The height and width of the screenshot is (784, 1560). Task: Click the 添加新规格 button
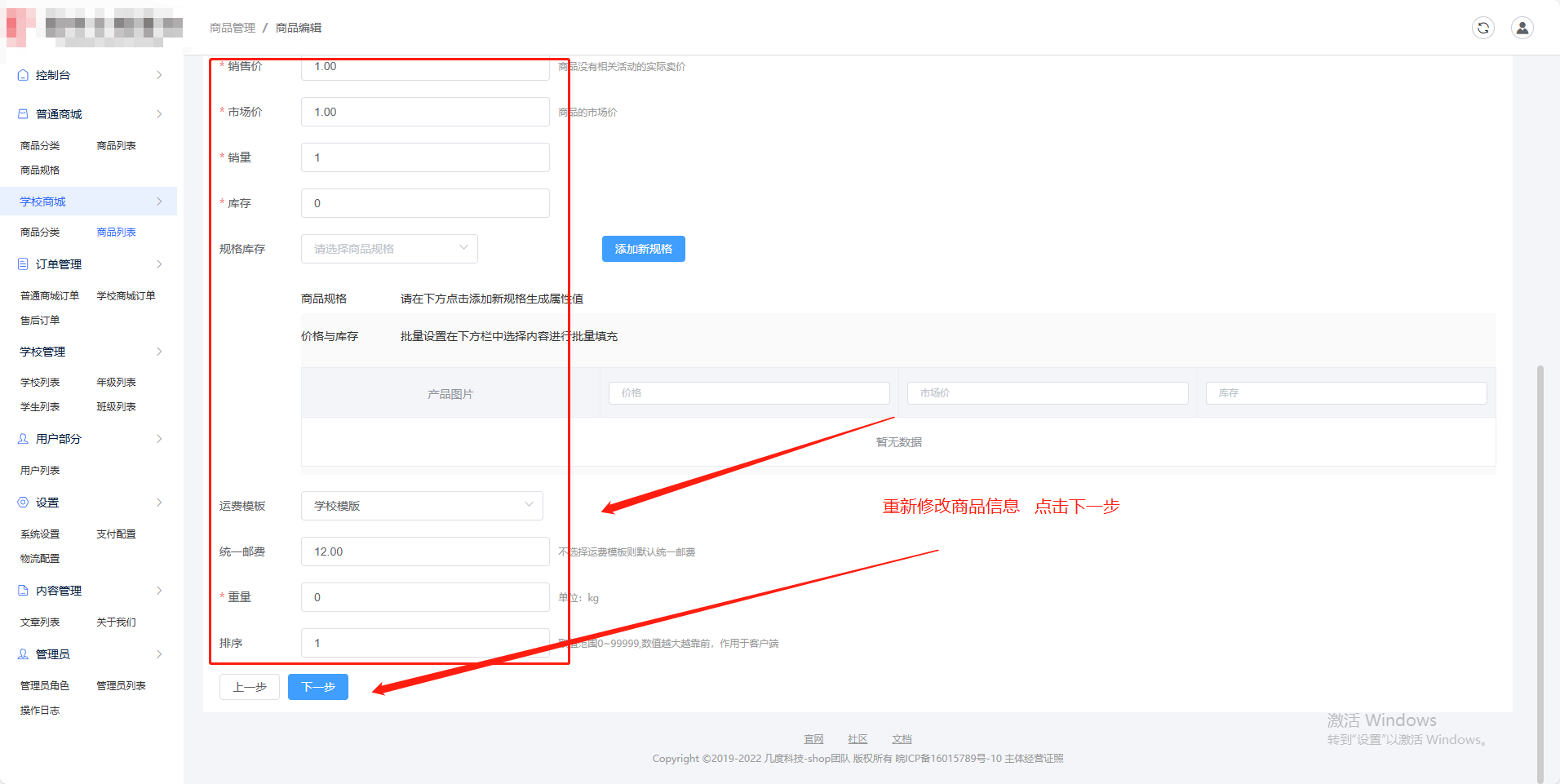pyautogui.click(x=643, y=248)
